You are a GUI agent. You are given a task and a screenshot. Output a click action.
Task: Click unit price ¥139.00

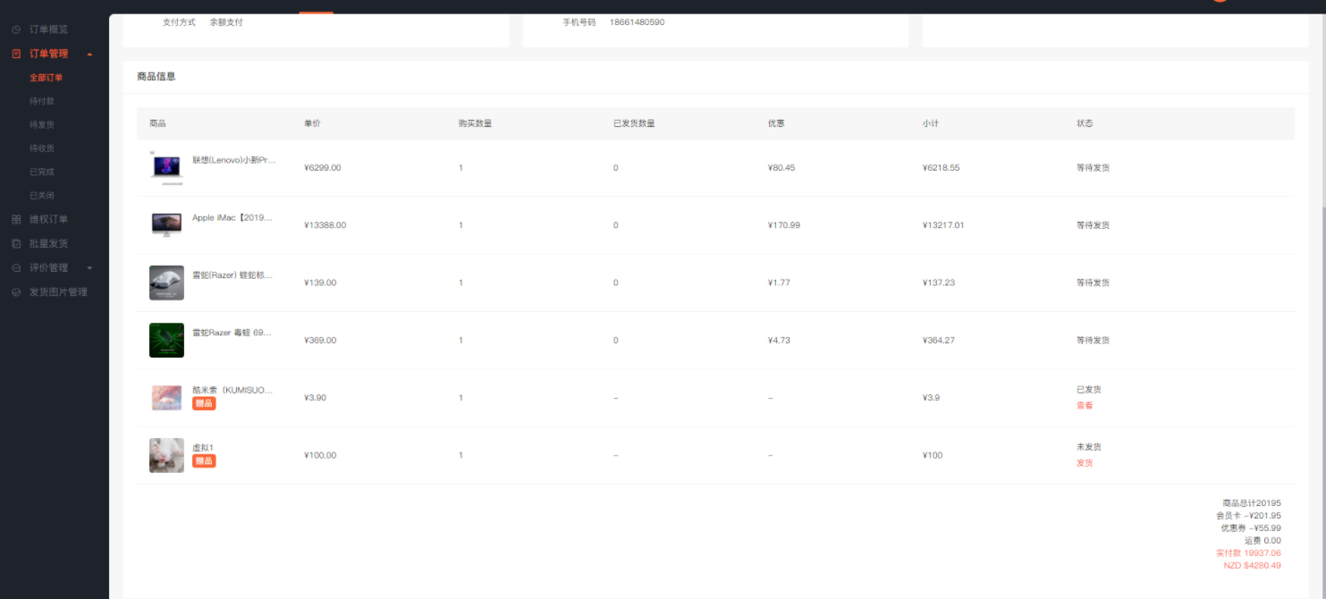[x=320, y=283]
